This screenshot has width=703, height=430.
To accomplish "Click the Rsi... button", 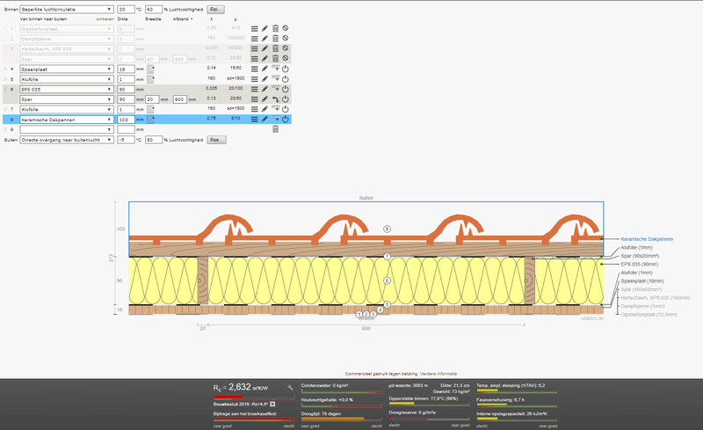I will pos(216,9).
